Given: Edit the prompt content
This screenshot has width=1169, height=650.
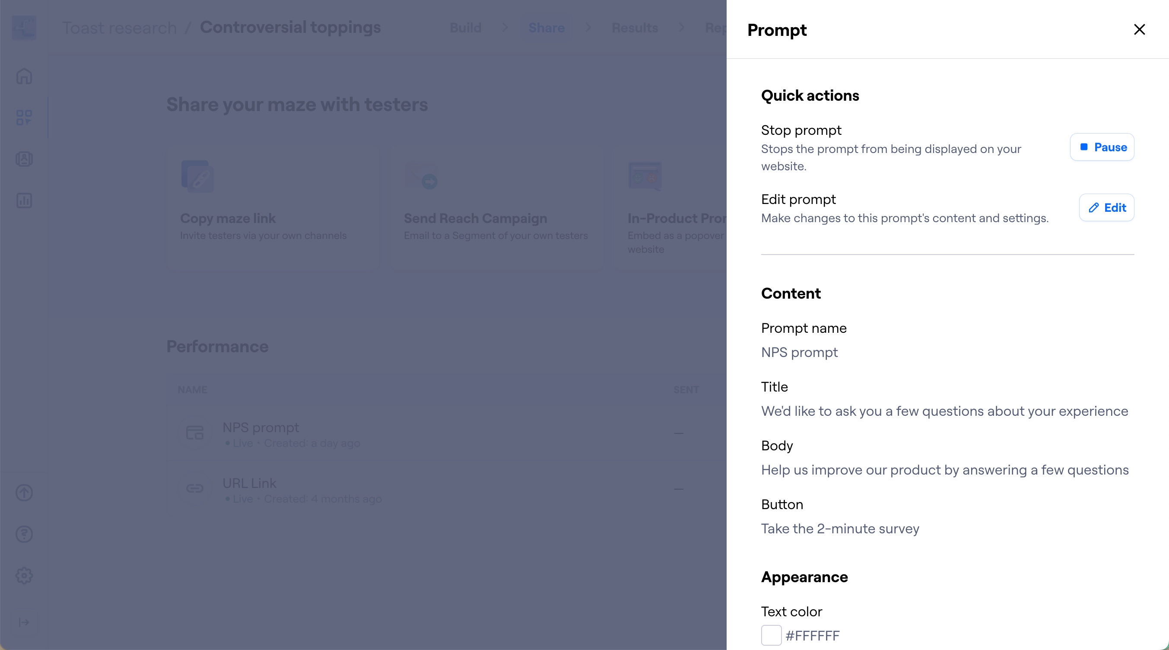Looking at the screenshot, I should click(x=1106, y=207).
